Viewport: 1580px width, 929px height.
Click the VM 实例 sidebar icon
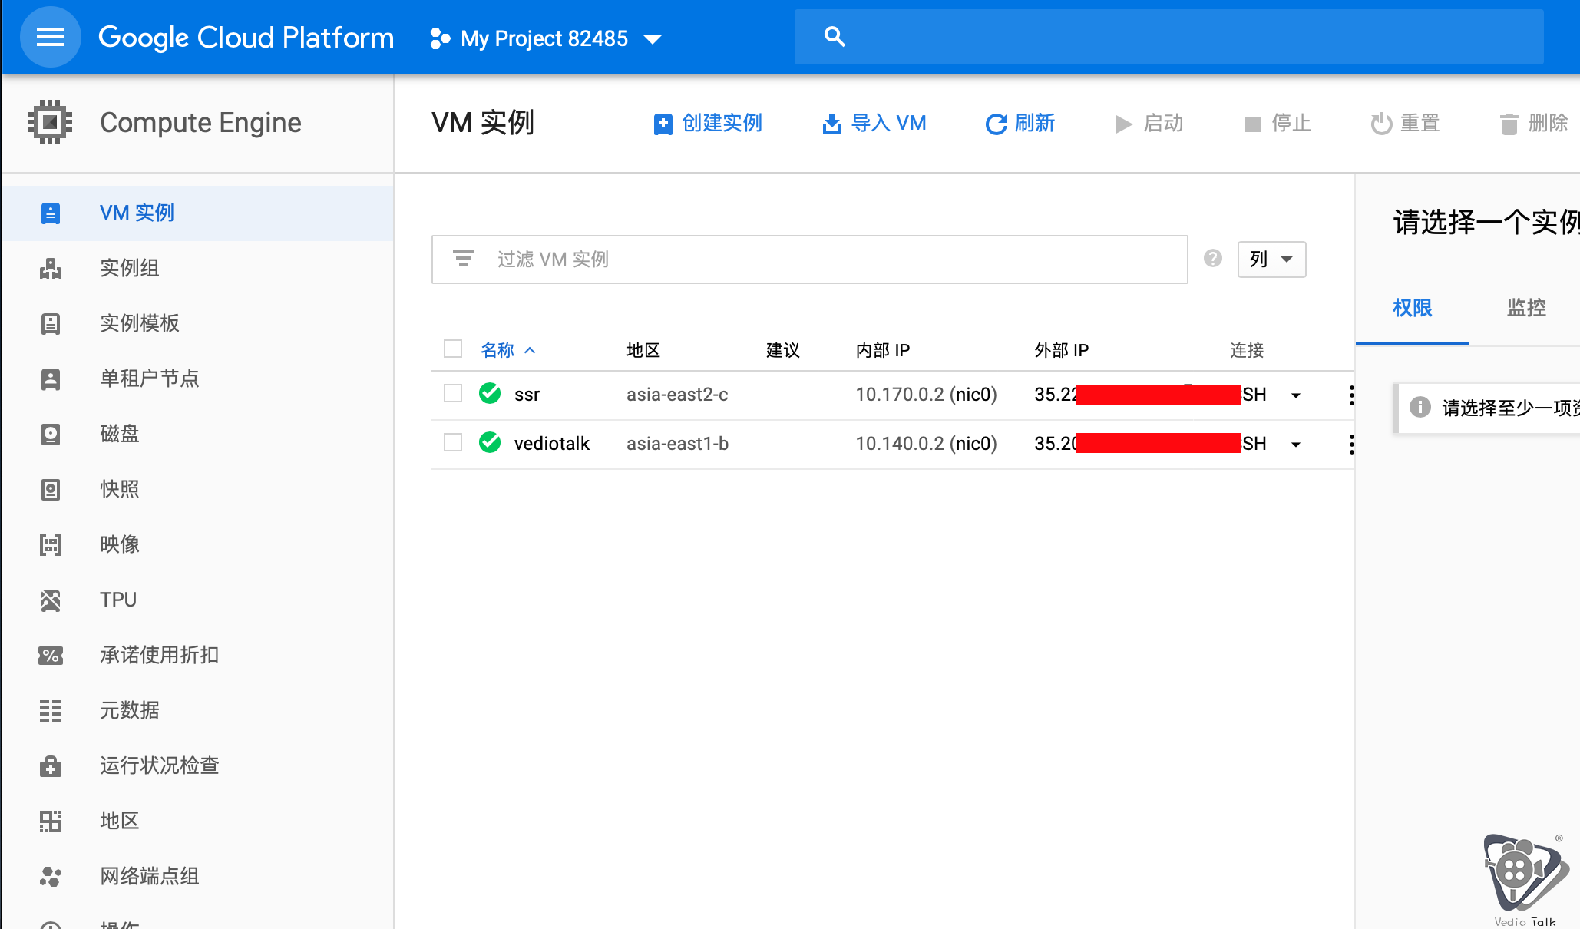pos(51,213)
